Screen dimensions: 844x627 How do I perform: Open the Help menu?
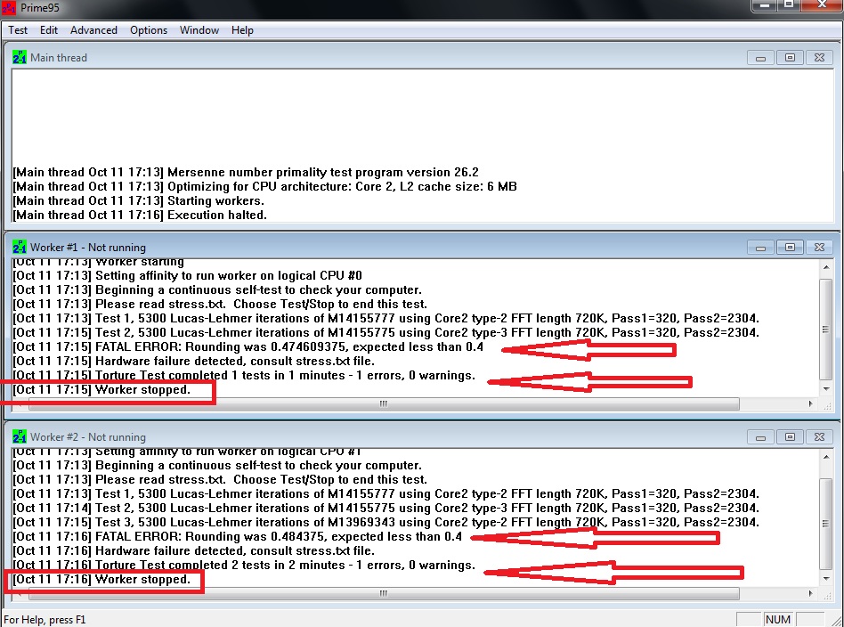[x=242, y=30]
